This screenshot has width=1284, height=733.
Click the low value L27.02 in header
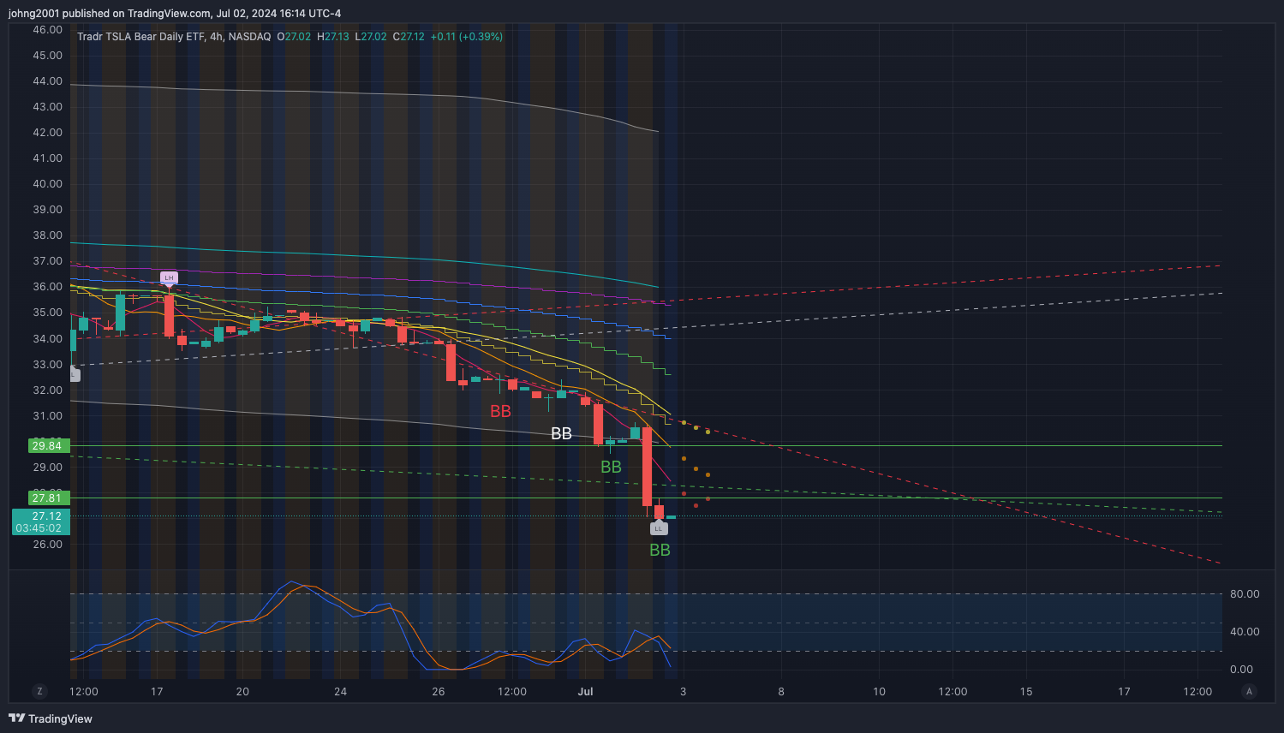coord(372,37)
